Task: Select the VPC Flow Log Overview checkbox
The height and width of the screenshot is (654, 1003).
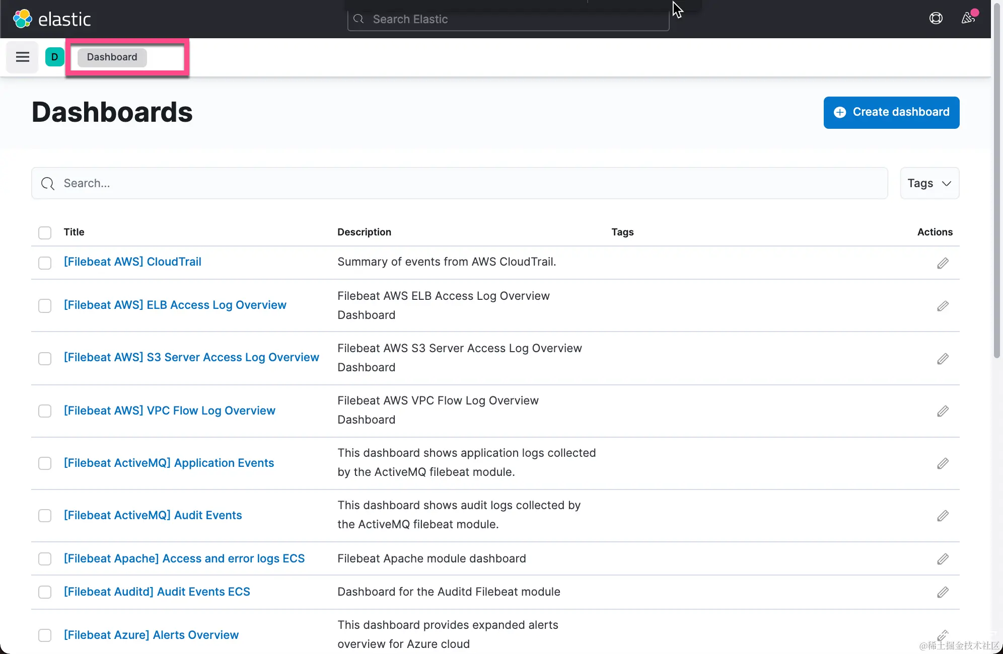Action: pyautogui.click(x=45, y=411)
